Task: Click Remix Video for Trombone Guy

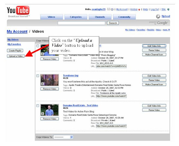Action: [154, 80]
